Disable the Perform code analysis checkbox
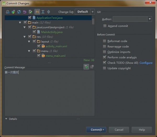This screenshot has height=137, width=157. [x=104, y=57]
